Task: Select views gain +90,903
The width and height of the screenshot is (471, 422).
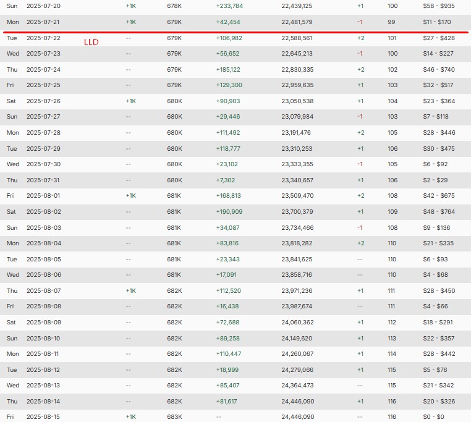Action: pyautogui.click(x=228, y=101)
